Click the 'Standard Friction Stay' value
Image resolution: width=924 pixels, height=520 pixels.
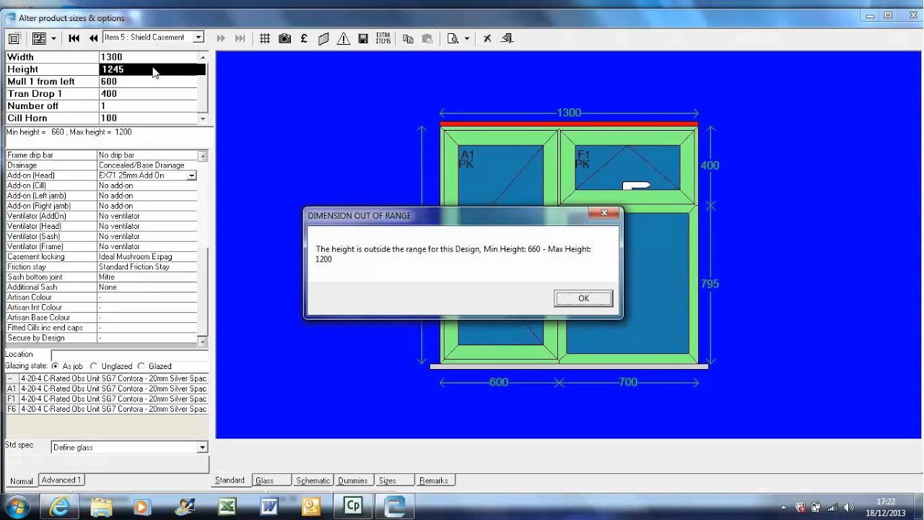147,267
